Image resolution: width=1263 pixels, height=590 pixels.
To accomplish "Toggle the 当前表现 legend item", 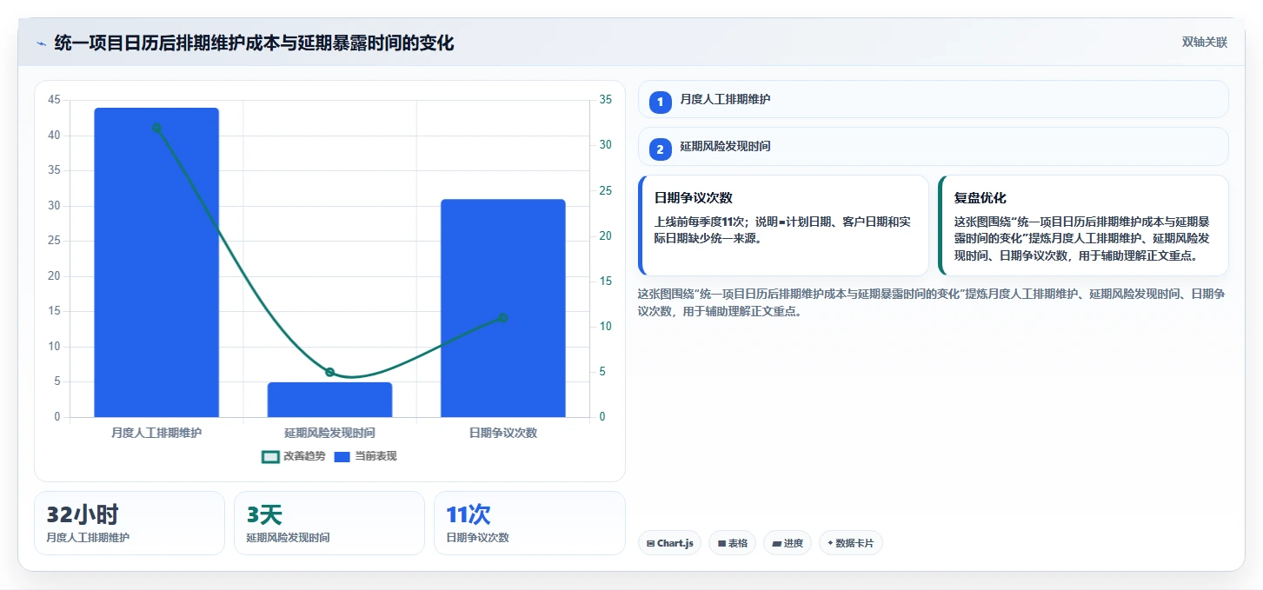I will coord(365,456).
